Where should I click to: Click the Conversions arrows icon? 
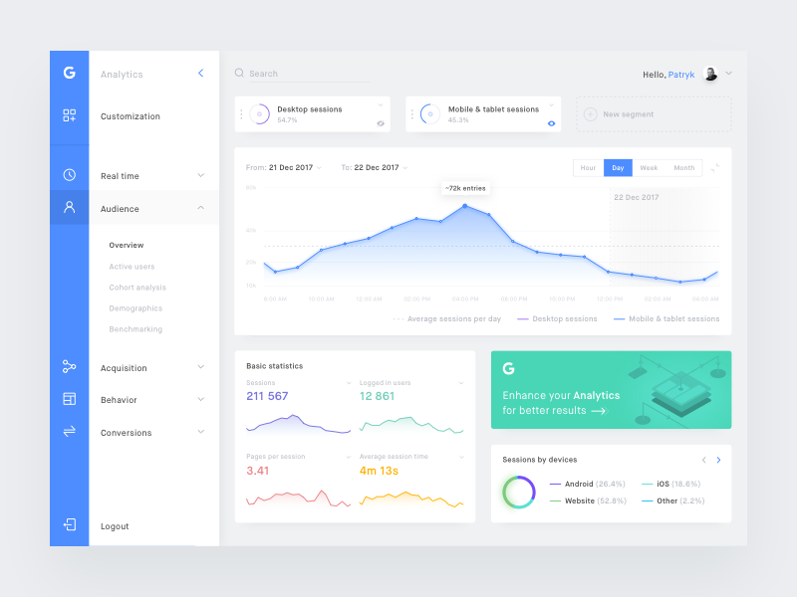click(69, 432)
